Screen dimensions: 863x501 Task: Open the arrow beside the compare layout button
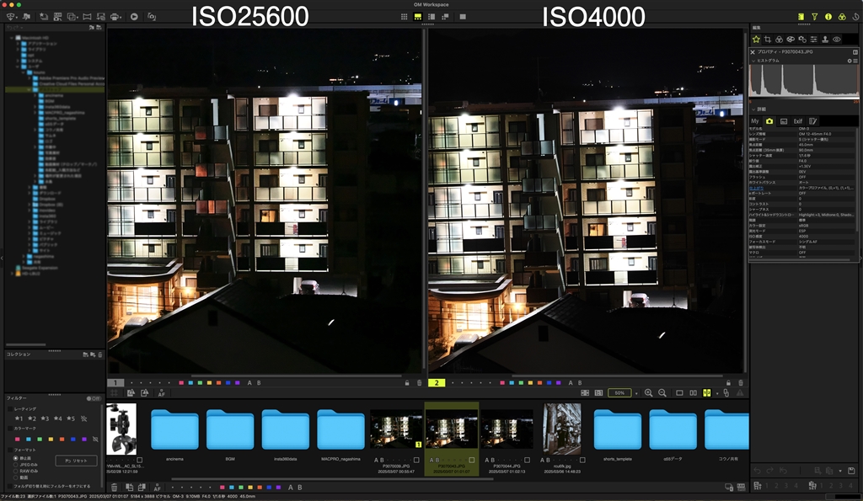(716, 393)
